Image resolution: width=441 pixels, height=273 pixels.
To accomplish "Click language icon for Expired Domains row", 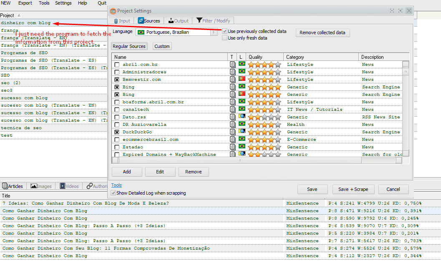I will [242, 154].
